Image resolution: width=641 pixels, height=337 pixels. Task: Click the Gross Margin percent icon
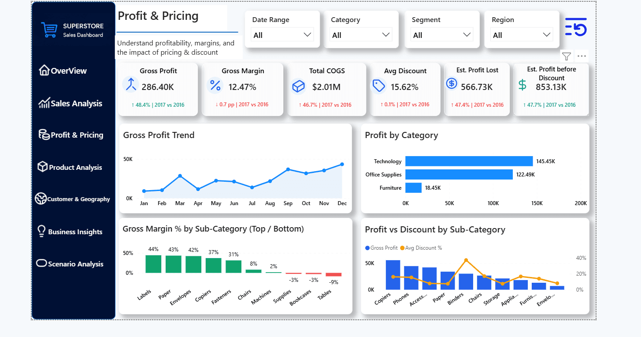(215, 85)
